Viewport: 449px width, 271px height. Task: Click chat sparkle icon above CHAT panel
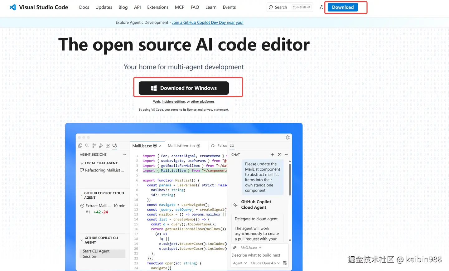coord(232,146)
